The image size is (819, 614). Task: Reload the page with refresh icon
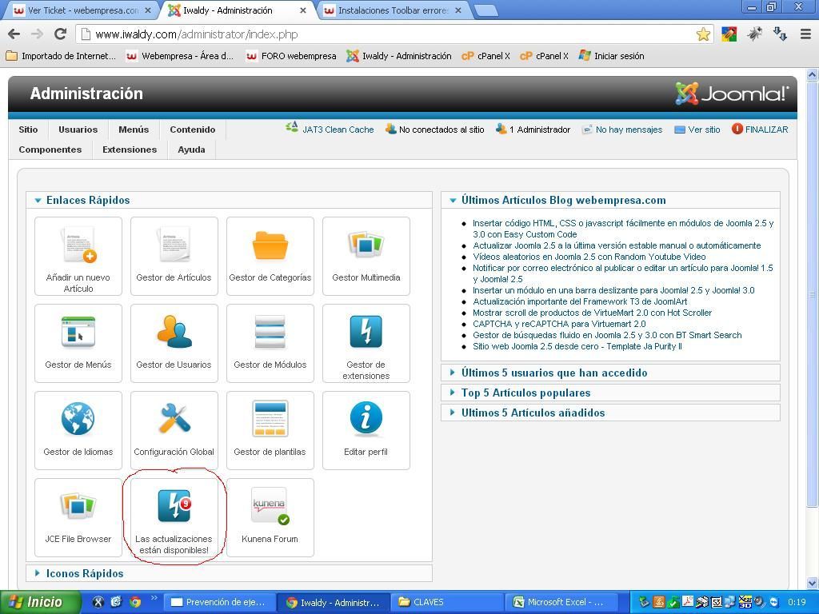(61, 34)
